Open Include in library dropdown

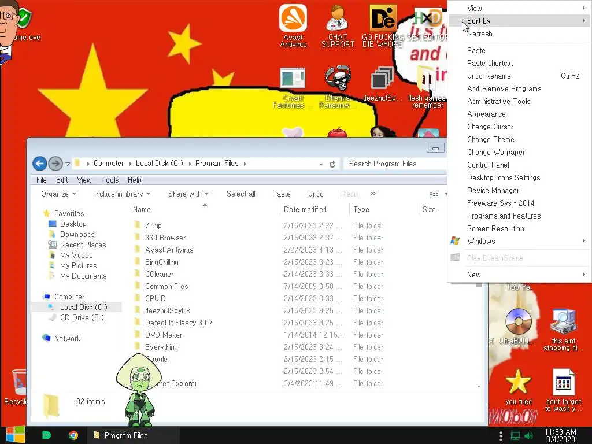click(122, 194)
